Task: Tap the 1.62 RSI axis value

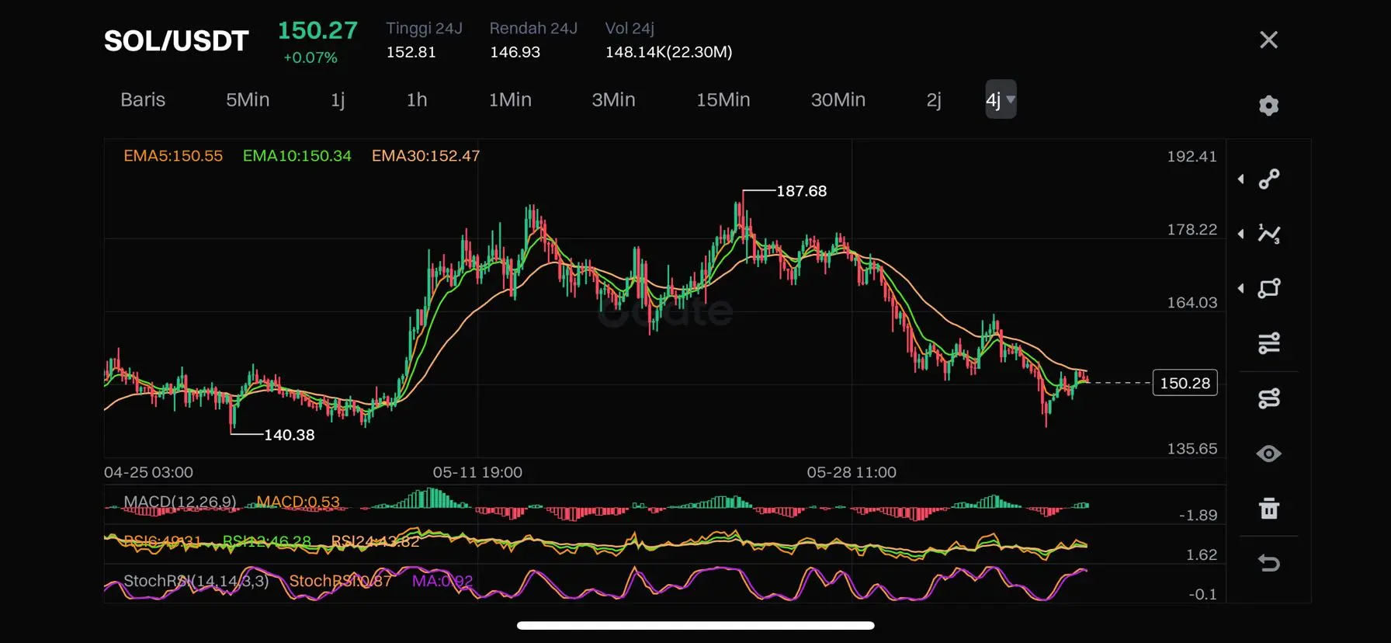Action: pos(1202,554)
